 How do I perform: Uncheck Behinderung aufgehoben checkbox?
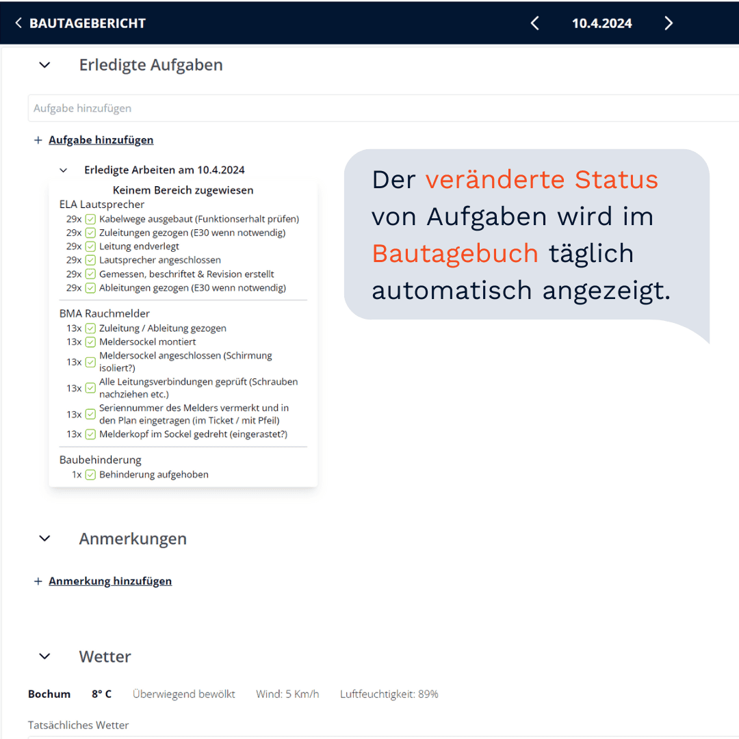(x=90, y=474)
